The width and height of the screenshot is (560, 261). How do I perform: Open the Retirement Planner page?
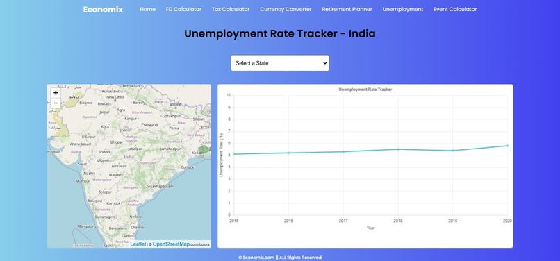[347, 9]
